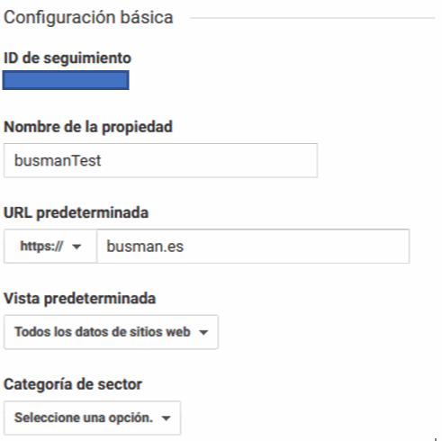
Task: Click into the busman.es URL field
Action: 253,247
